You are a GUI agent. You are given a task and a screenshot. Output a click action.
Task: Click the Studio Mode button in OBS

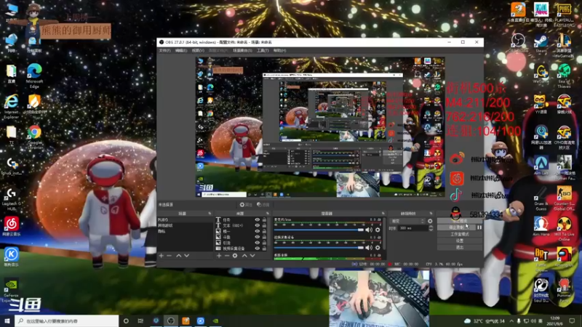coord(460,234)
